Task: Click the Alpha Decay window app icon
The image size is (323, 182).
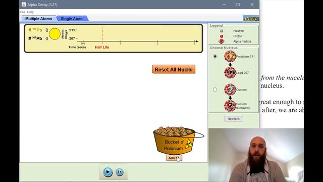Action: point(24,5)
